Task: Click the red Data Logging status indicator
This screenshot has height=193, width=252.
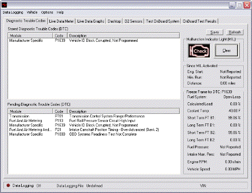Action: click(8, 185)
